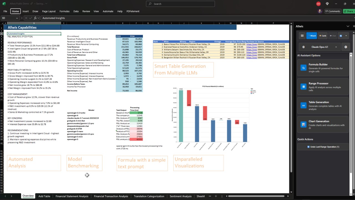Click the Formula Builder fx icon
The image size is (355, 200).
click(303, 68)
